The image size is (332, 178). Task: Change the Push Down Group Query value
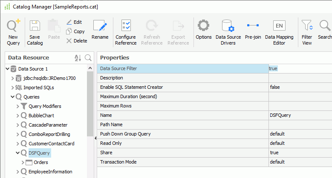click(300, 134)
